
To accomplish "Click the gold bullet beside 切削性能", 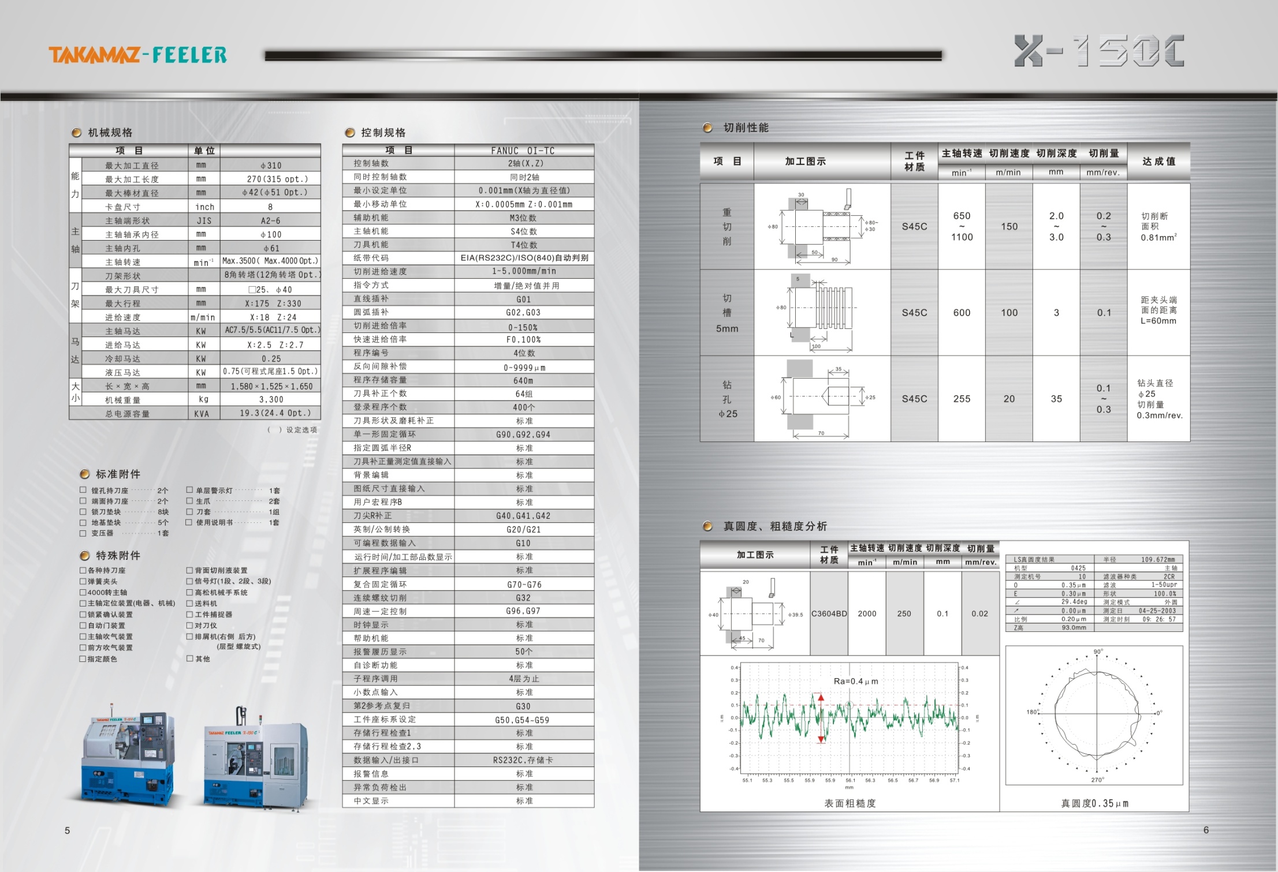I will (707, 128).
